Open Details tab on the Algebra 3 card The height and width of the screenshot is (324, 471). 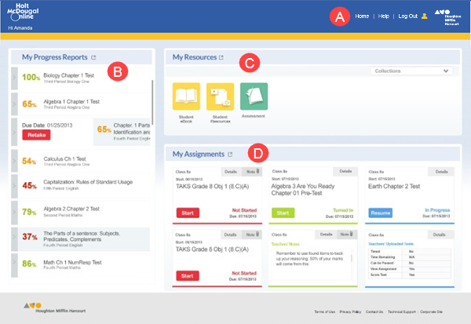pos(345,171)
